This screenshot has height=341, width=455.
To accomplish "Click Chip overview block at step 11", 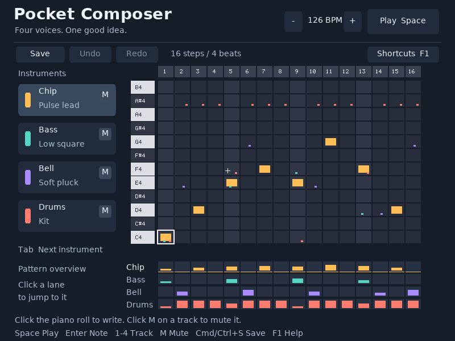I will point(330,268).
